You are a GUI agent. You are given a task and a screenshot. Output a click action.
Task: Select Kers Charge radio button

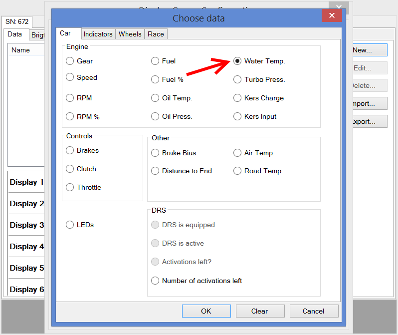click(237, 98)
